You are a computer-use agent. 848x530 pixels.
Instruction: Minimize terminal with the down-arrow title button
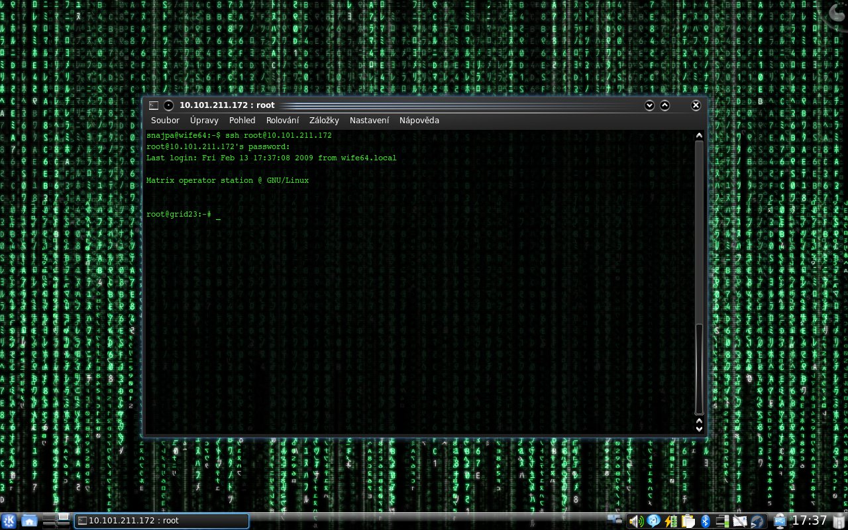click(x=649, y=105)
